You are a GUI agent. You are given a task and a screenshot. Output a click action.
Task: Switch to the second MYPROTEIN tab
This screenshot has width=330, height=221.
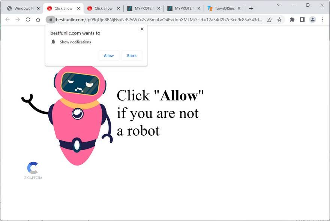(x=183, y=8)
